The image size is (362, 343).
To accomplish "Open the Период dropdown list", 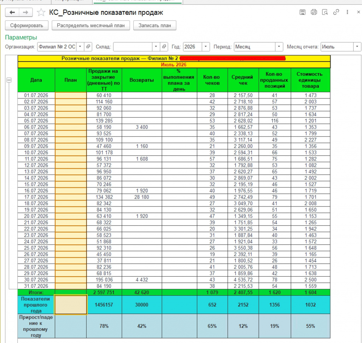I will [x=279, y=47].
